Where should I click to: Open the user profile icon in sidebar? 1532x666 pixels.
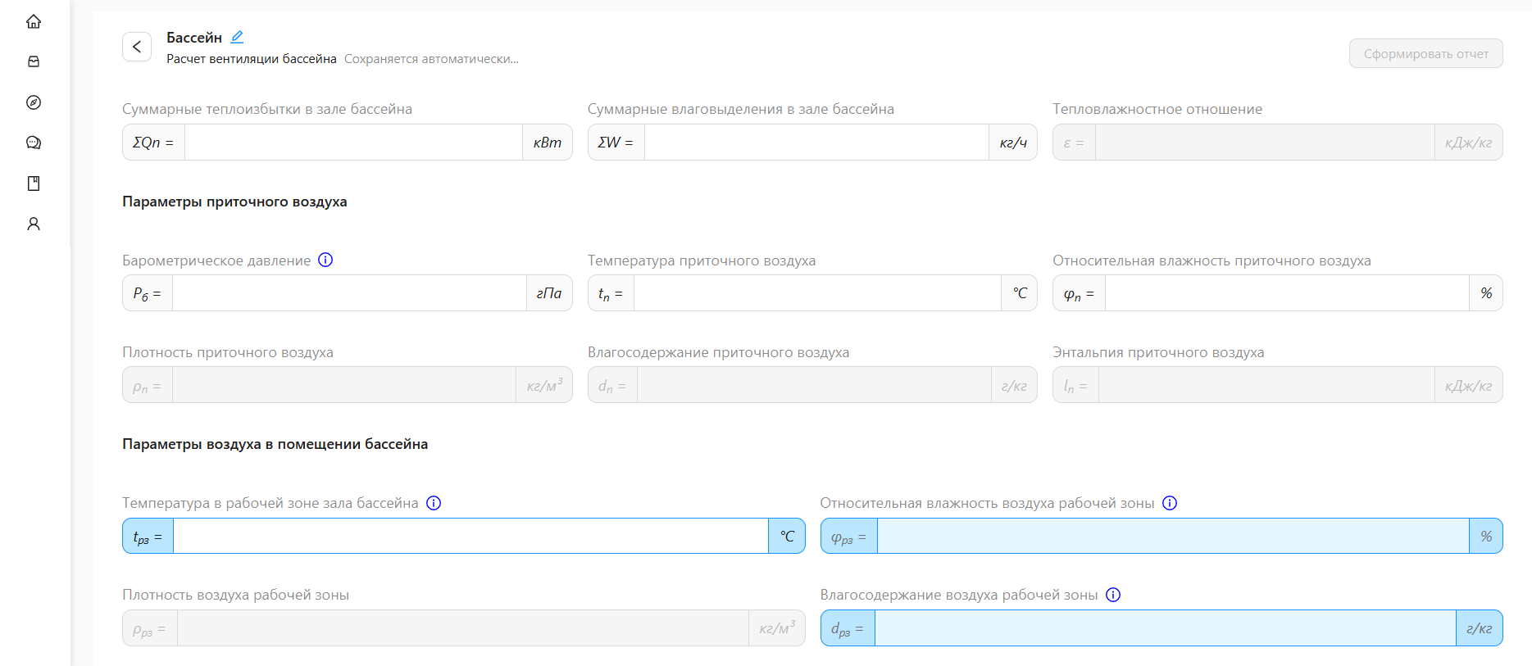34,224
